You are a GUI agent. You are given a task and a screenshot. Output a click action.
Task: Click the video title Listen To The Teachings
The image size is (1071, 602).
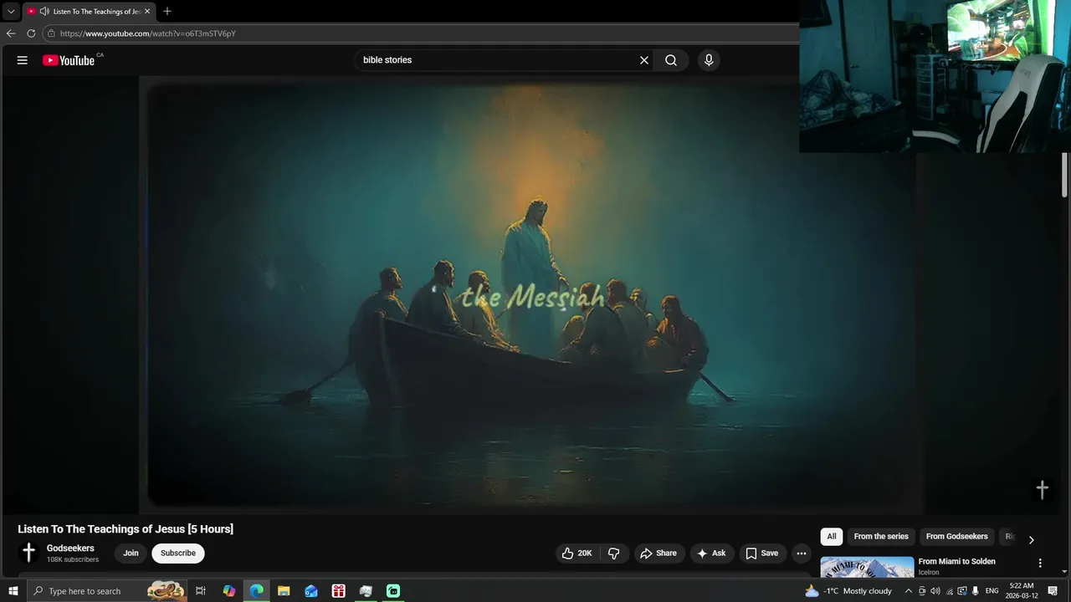click(126, 529)
